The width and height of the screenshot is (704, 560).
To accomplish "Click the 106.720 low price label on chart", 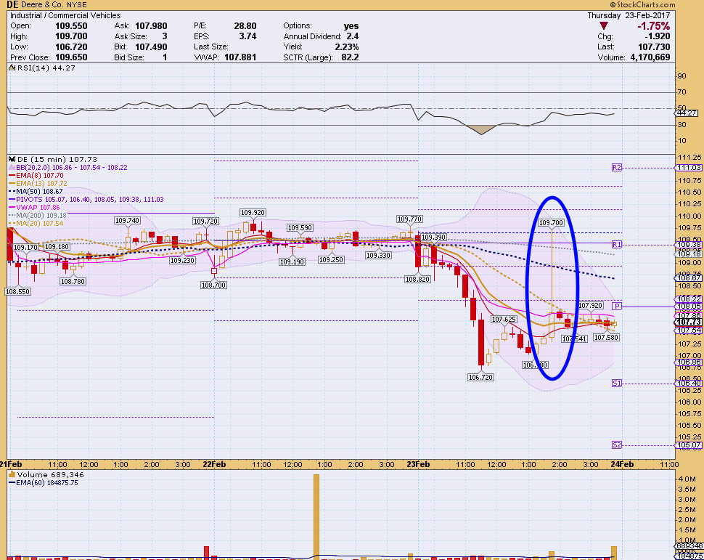I will 479,377.
